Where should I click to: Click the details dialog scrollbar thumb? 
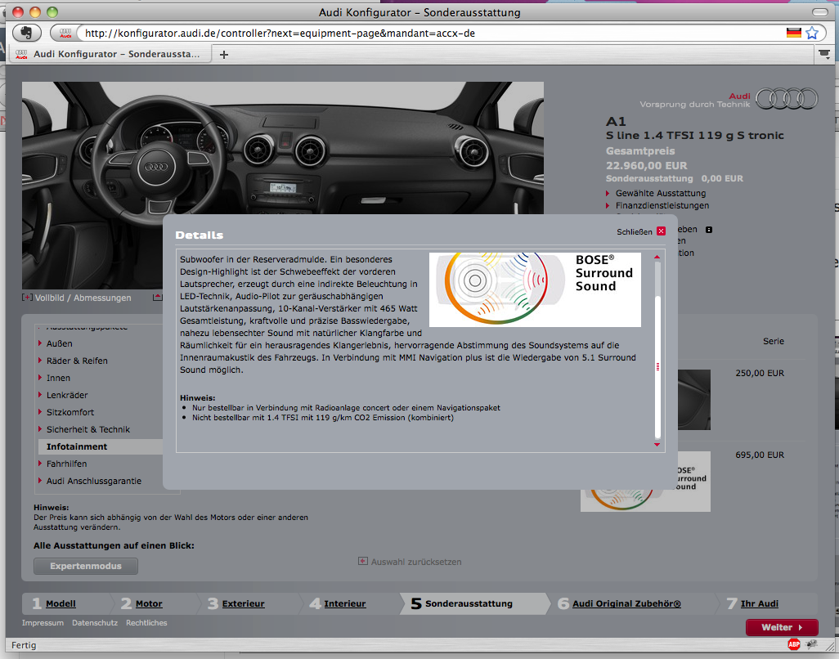coord(657,366)
